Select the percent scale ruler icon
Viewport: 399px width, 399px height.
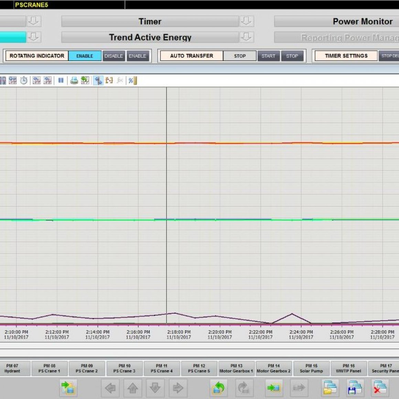(132, 80)
